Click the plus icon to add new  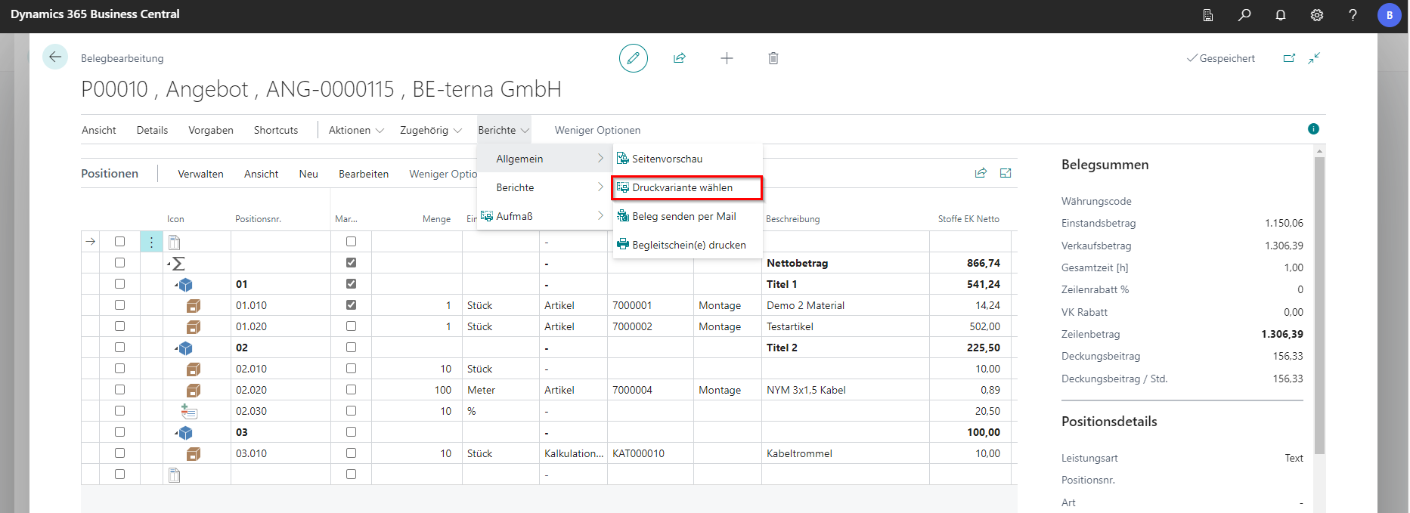[727, 58]
